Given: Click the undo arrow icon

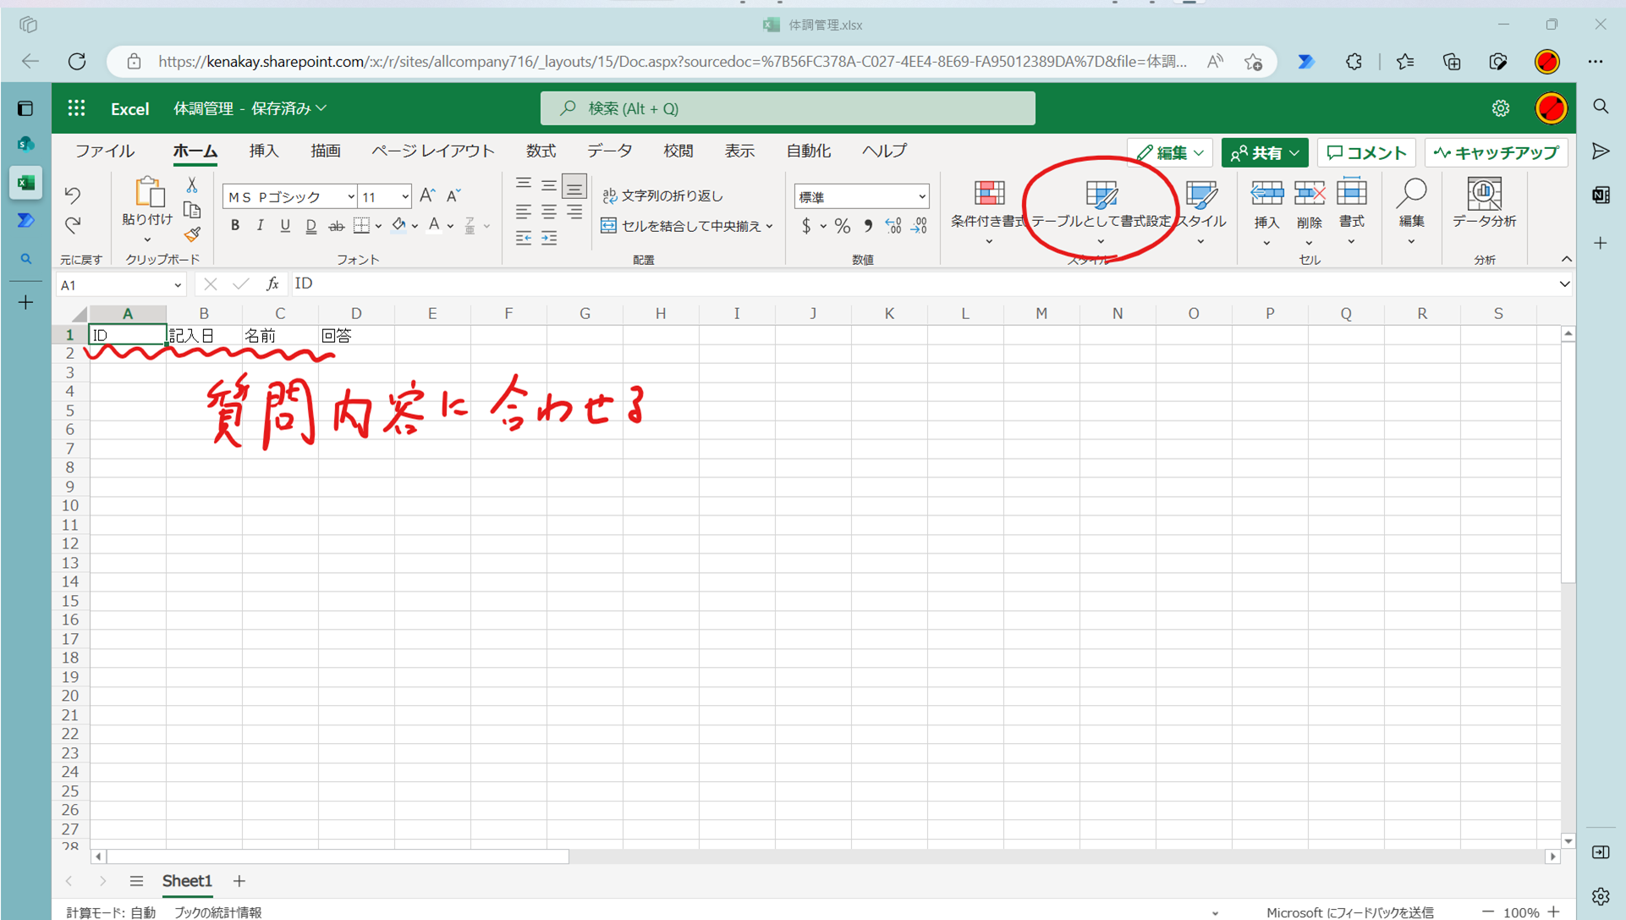Looking at the screenshot, I should coord(73,196).
